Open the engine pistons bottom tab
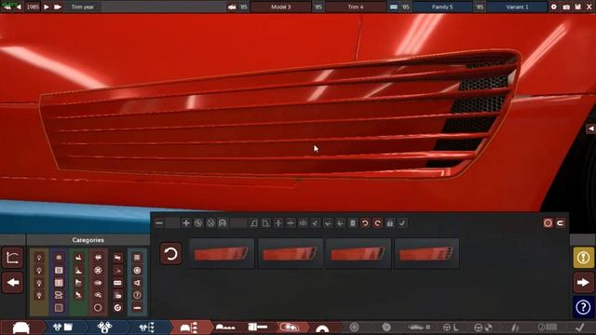596x335 pixels. click(x=104, y=328)
